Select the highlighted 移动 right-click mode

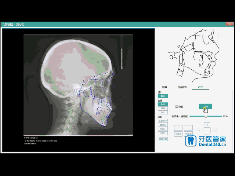point(163,104)
